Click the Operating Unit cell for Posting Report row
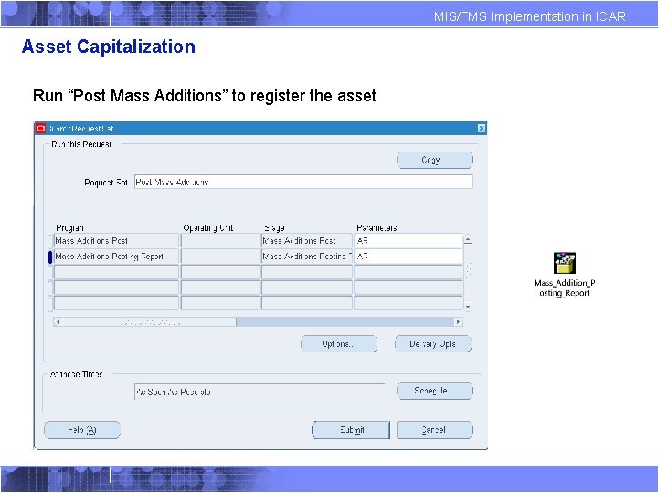The image size is (658, 493). click(x=221, y=257)
